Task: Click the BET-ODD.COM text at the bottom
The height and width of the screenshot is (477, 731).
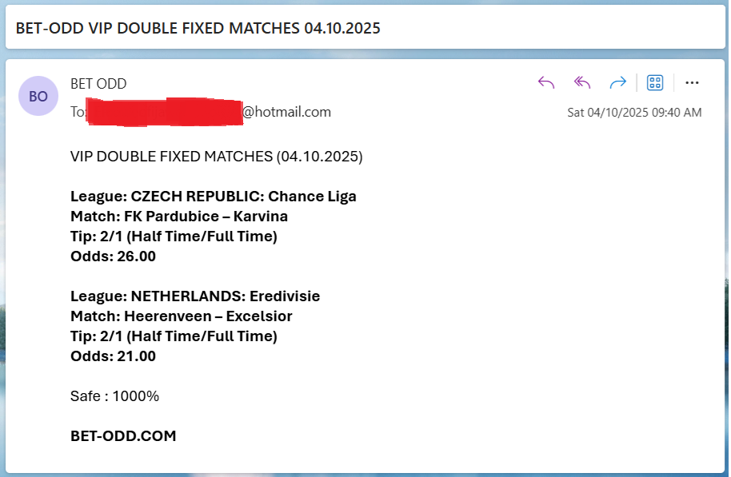Action: (123, 436)
